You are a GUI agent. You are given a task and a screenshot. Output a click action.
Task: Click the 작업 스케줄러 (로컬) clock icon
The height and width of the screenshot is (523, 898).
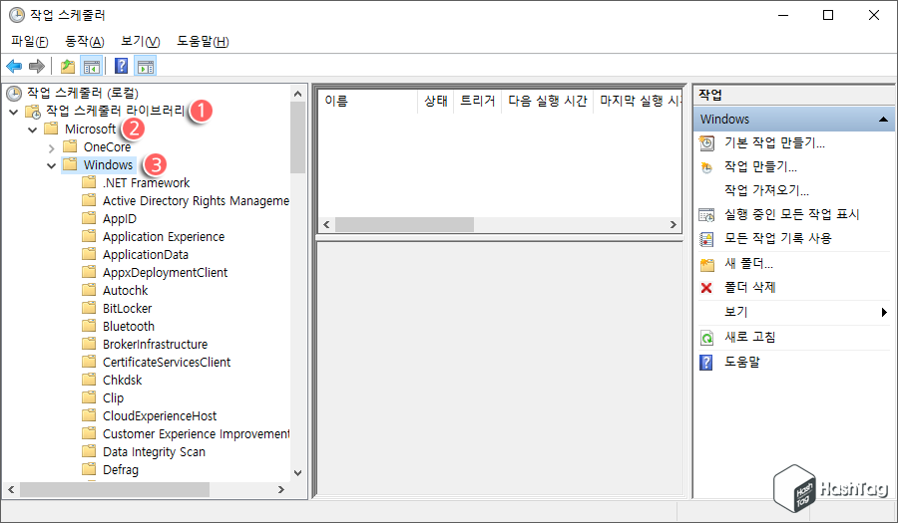tap(14, 94)
